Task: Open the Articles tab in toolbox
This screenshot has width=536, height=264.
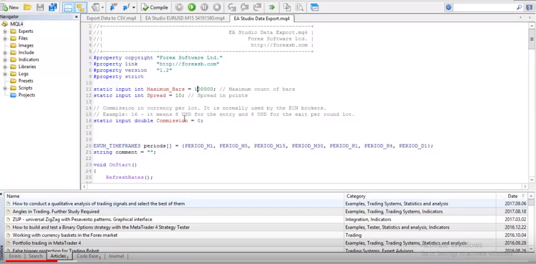Action: [x=59, y=256]
